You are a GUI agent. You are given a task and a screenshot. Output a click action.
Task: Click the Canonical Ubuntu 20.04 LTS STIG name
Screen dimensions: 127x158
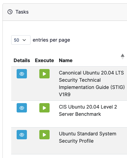click(92, 84)
